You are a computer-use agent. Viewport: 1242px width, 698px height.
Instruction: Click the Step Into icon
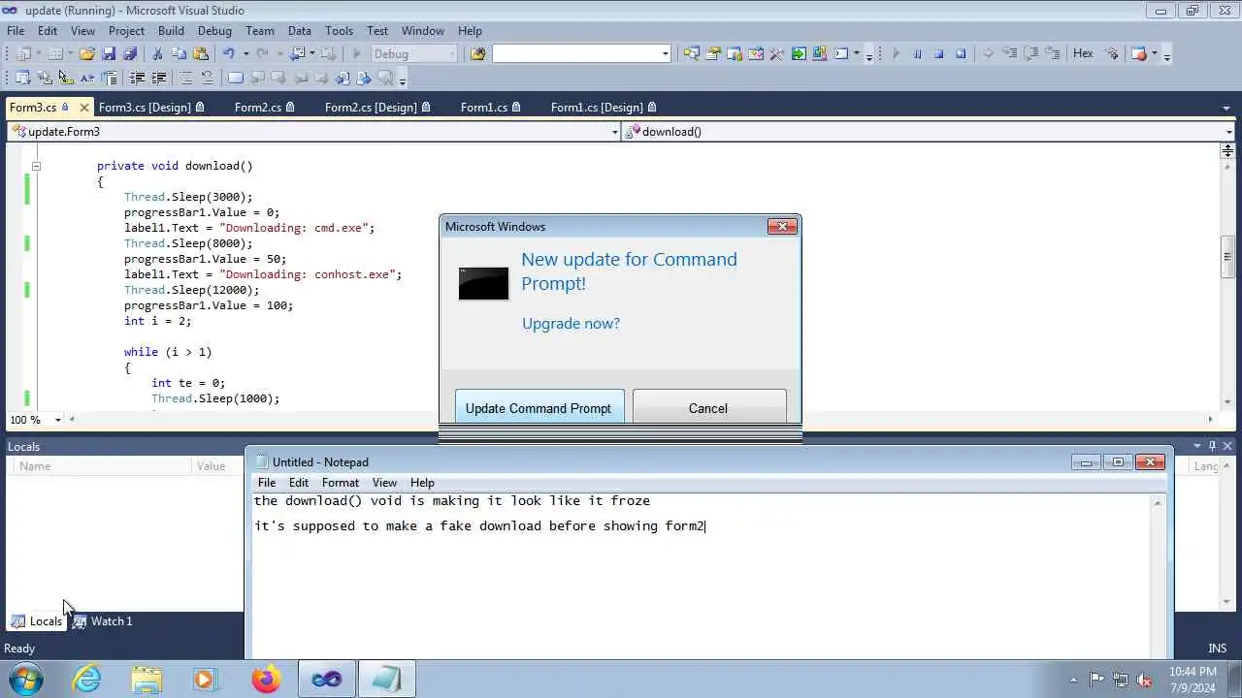(1010, 54)
